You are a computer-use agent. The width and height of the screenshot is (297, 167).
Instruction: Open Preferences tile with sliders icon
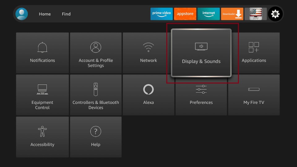coord(201,95)
